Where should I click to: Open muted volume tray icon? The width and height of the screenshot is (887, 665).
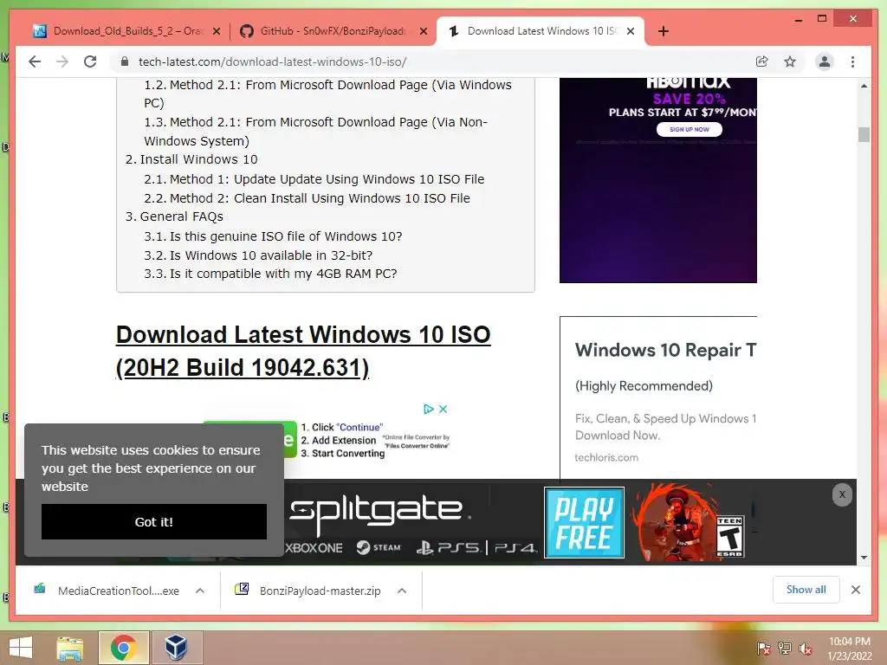pyautogui.click(x=806, y=649)
